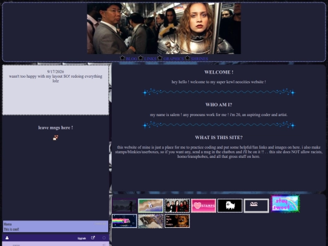Pop out the chatbox with external-link icon
Image resolution: width=328 pixels, height=246 pixels.
[x=93, y=237]
